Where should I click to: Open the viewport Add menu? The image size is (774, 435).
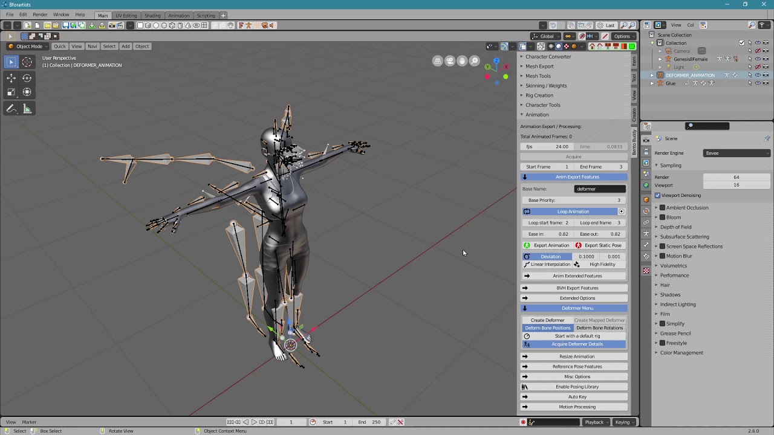point(125,46)
